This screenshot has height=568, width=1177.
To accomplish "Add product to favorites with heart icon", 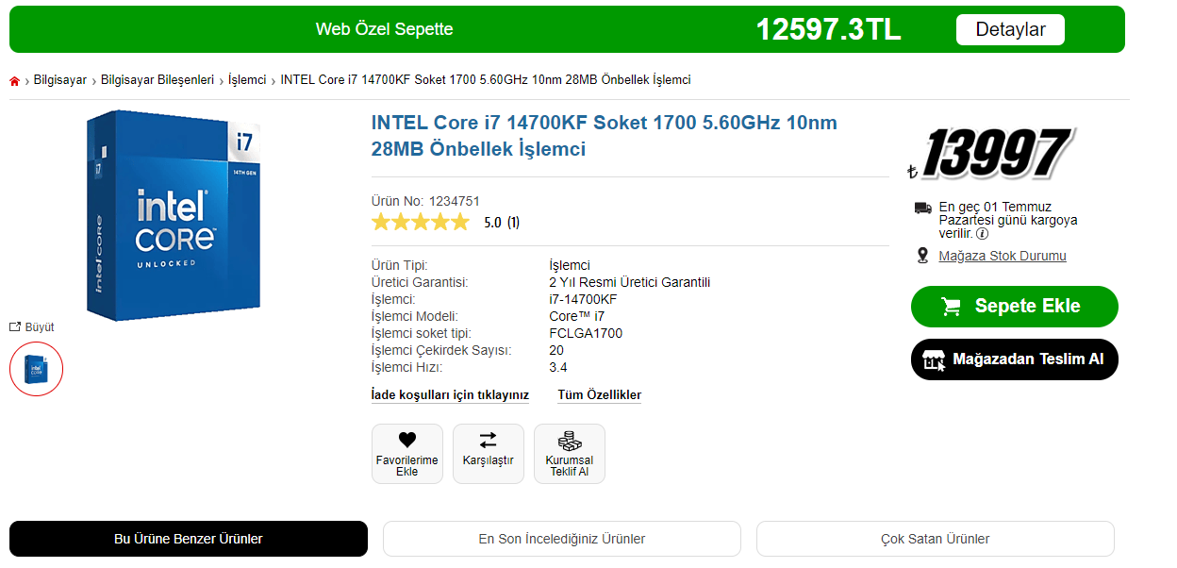I will pos(406,441).
